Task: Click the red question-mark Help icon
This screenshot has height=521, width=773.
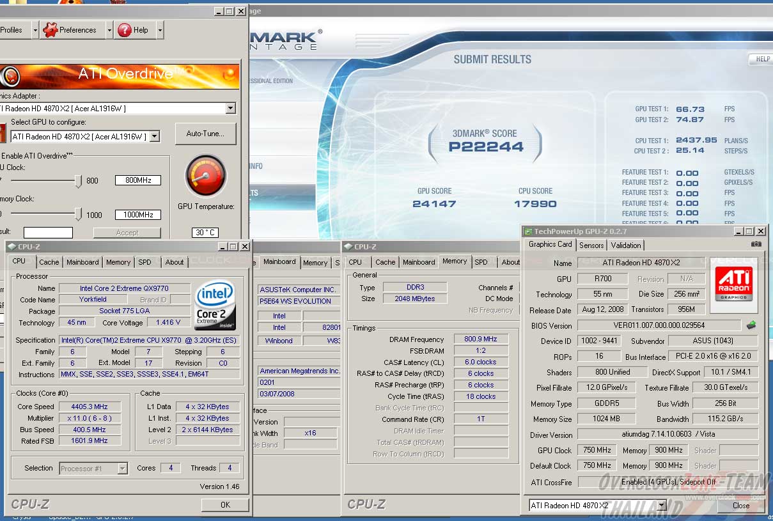Action: 124,29
